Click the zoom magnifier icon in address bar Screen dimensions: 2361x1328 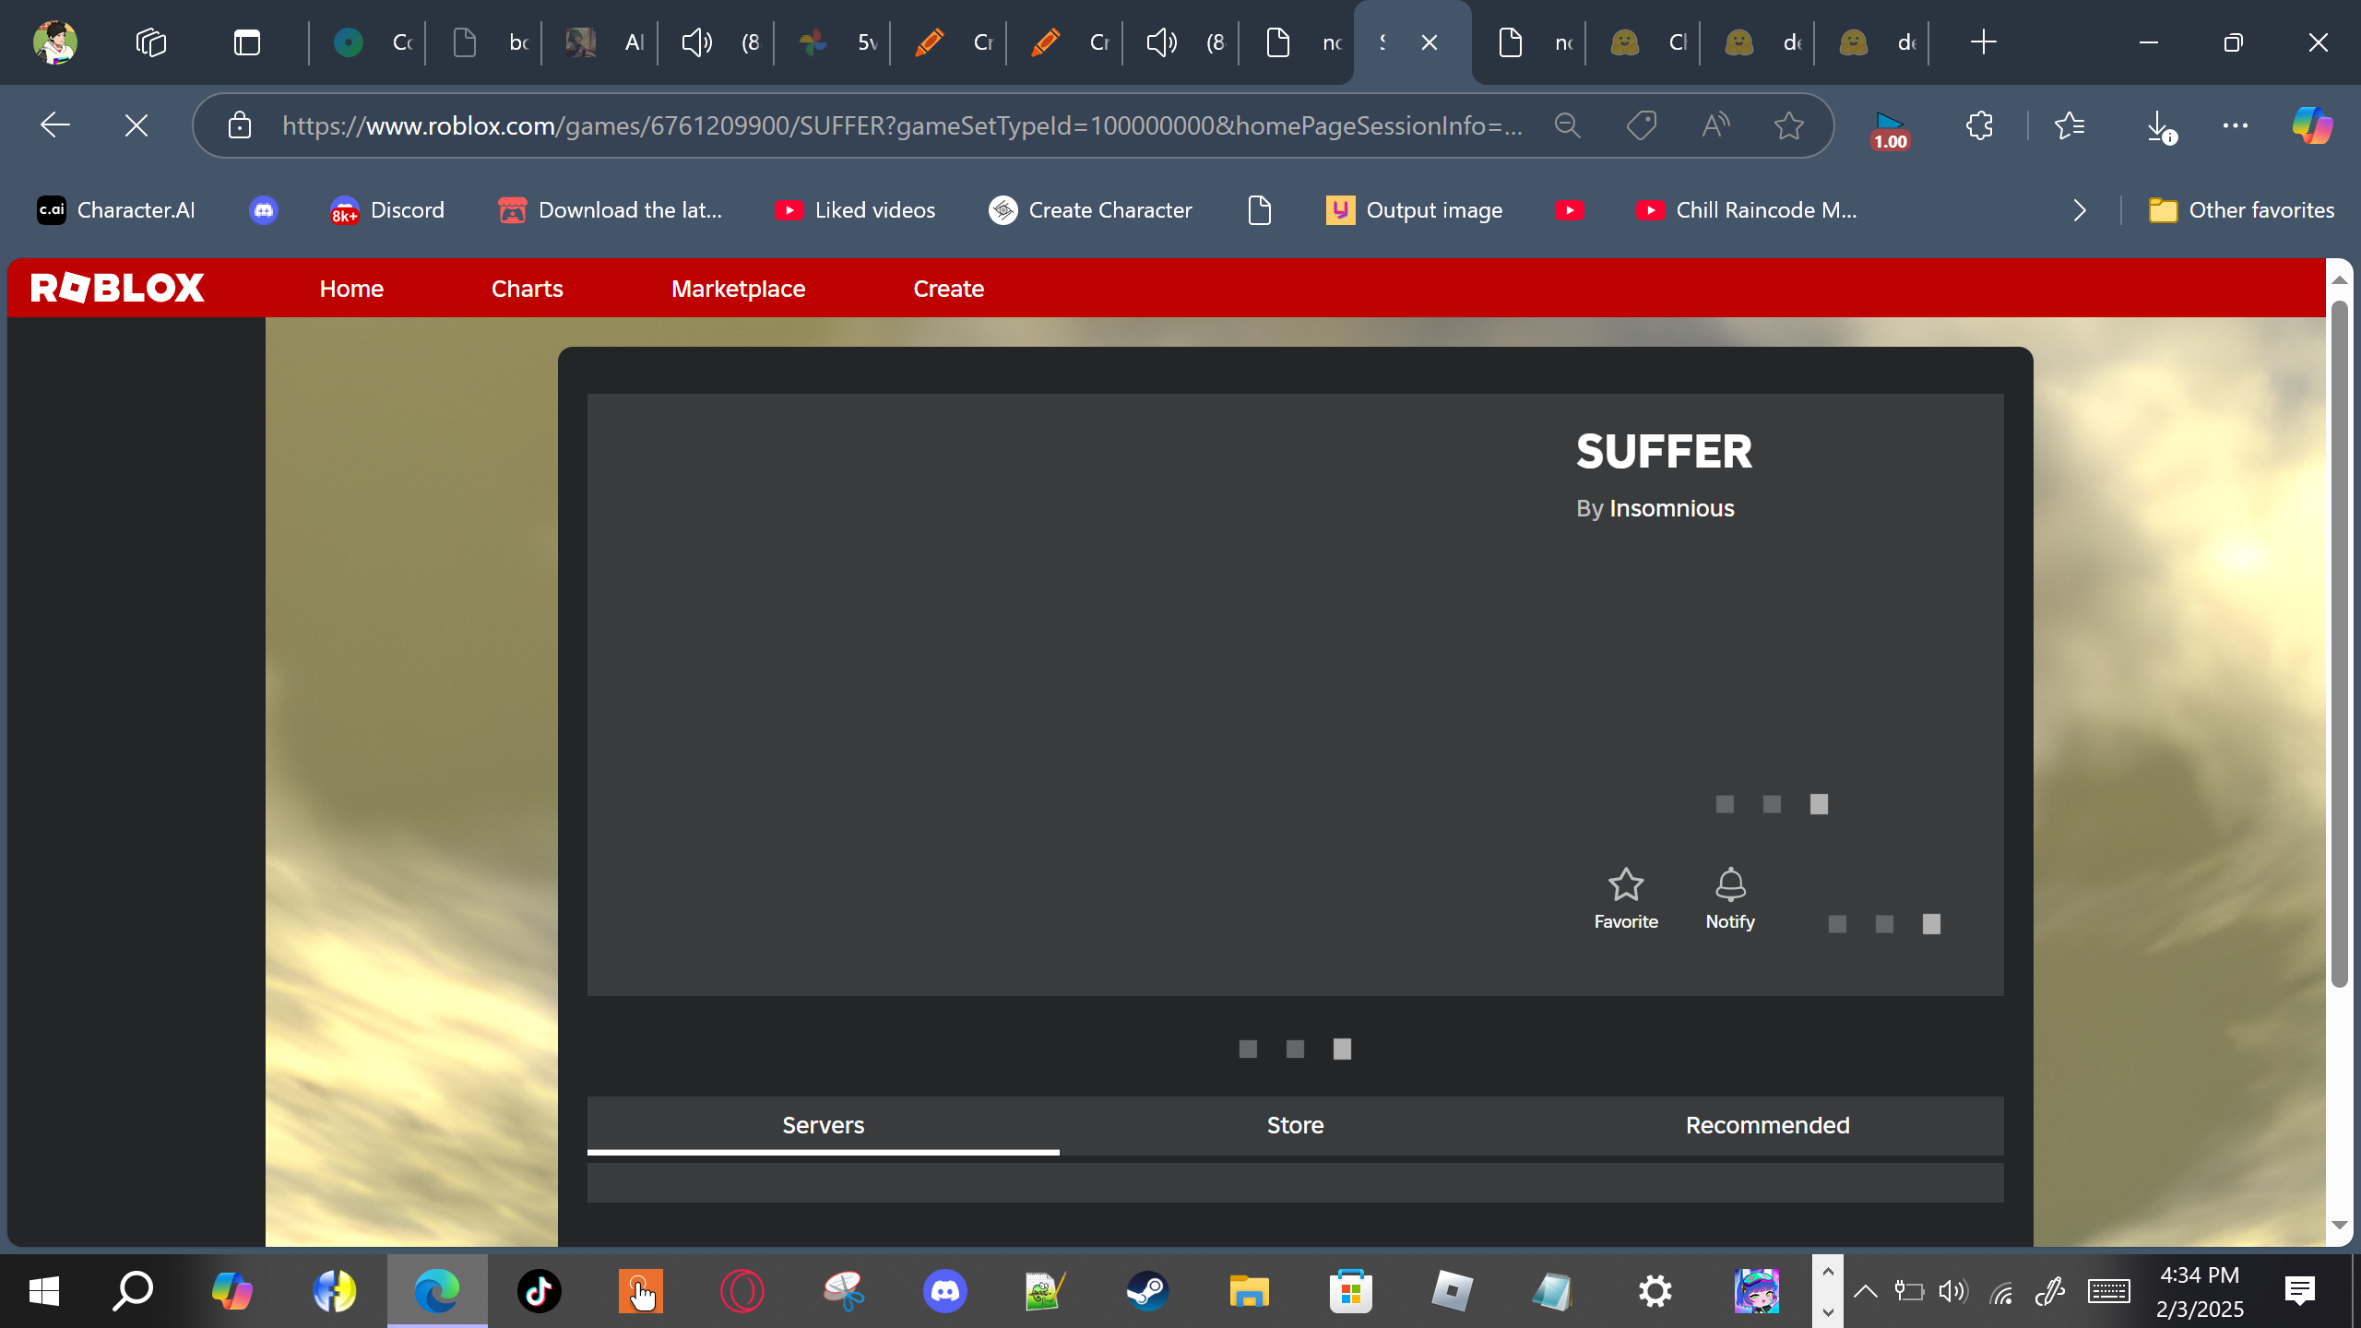(x=1568, y=125)
